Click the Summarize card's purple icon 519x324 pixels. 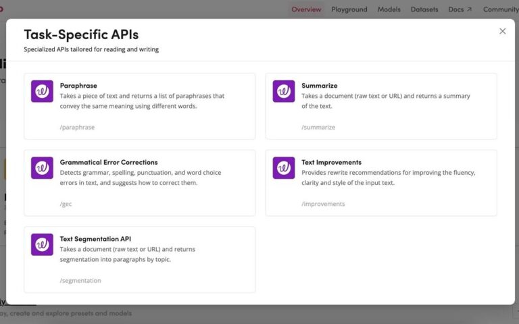(284, 91)
